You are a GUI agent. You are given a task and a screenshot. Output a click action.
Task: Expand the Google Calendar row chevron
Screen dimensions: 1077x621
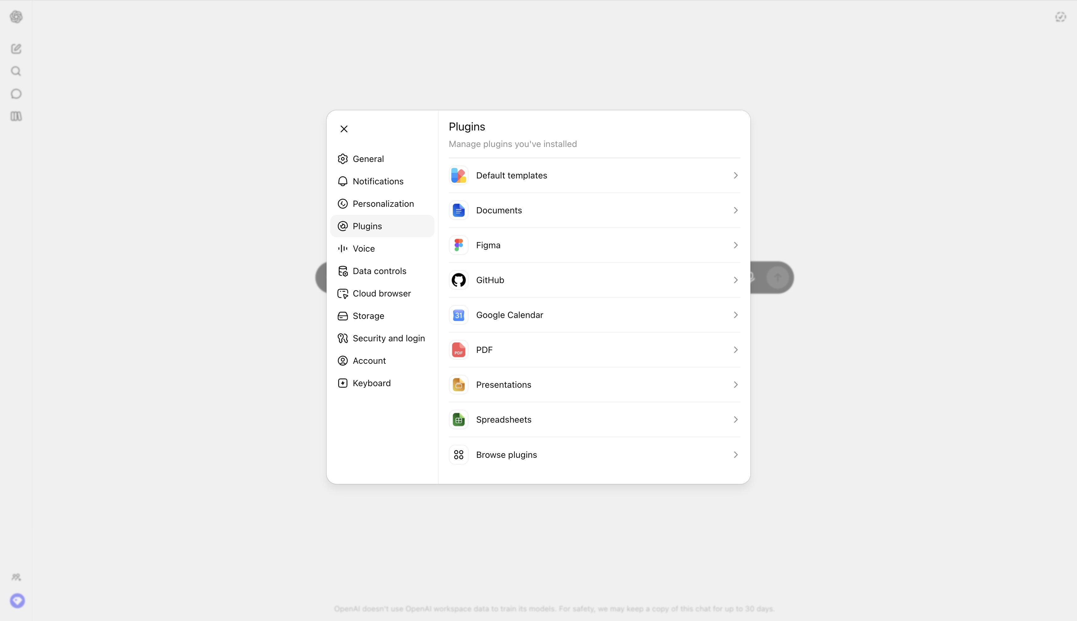(x=736, y=315)
